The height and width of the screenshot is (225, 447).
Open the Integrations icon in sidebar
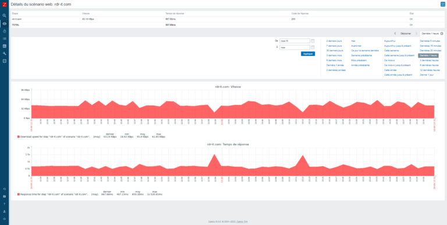tap(4, 196)
